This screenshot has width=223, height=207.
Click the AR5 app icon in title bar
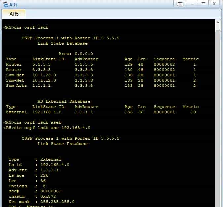[x=5, y=4]
